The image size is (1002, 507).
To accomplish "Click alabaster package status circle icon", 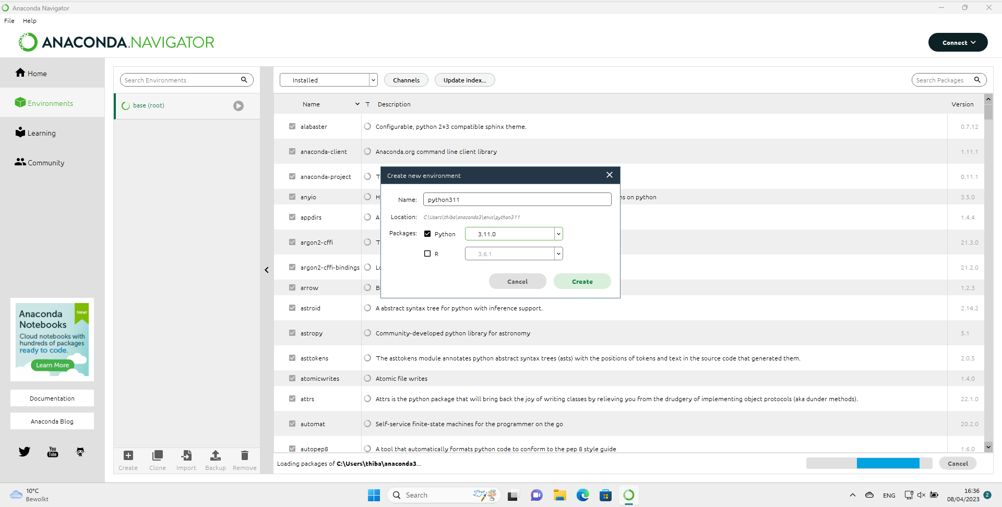I will pyautogui.click(x=367, y=126).
